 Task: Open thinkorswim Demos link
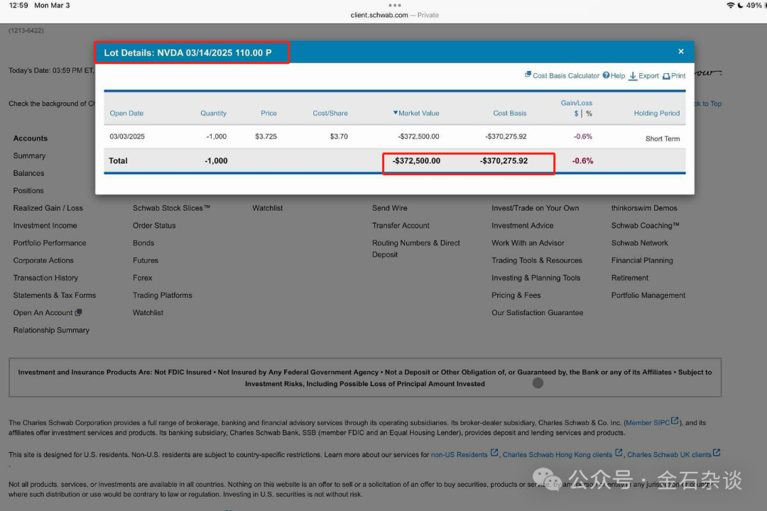(x=644, y=208)
